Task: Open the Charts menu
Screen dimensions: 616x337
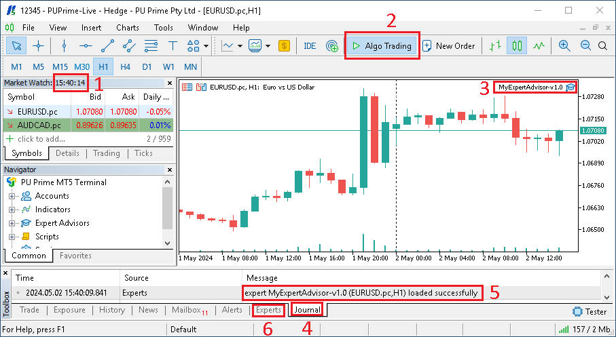Action: pyautogui.click(x=128, y=28)
